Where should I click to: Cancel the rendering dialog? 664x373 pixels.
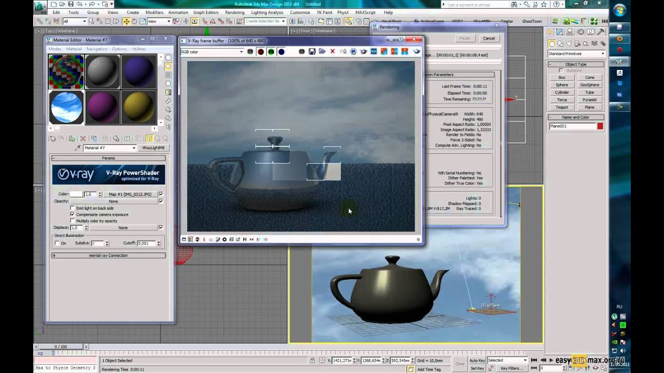(489, 38)
